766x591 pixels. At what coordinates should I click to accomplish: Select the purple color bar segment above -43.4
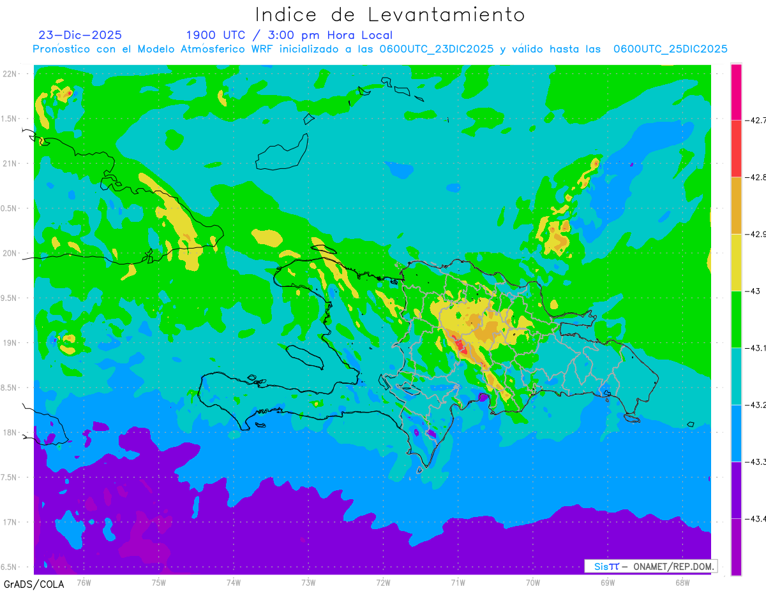[x=736, y=490]
